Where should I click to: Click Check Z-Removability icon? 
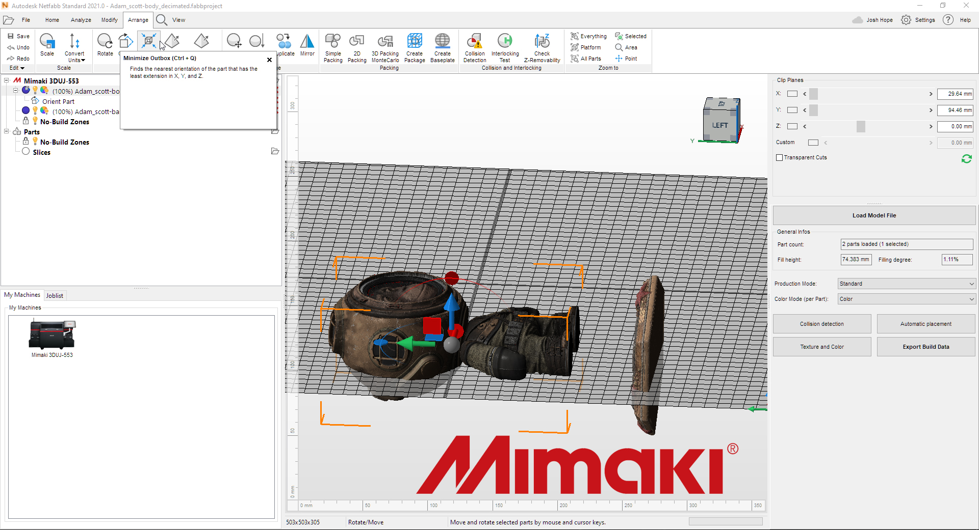pyautogui.click(x=542, y=42)
